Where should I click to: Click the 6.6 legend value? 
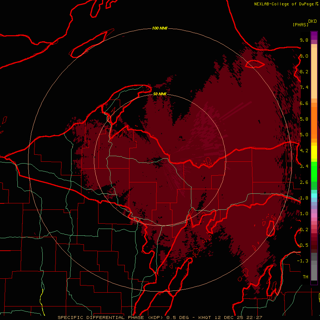tap(304, 103)
